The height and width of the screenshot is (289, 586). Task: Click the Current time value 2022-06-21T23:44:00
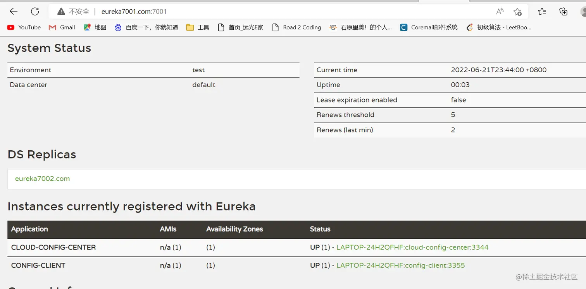[499, 70]
